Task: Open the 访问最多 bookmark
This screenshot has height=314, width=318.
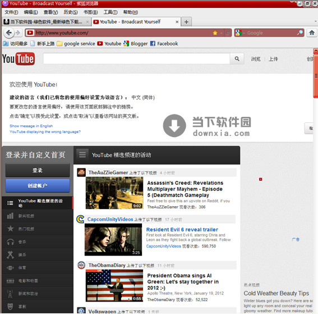Action: (x=15, y=44)
